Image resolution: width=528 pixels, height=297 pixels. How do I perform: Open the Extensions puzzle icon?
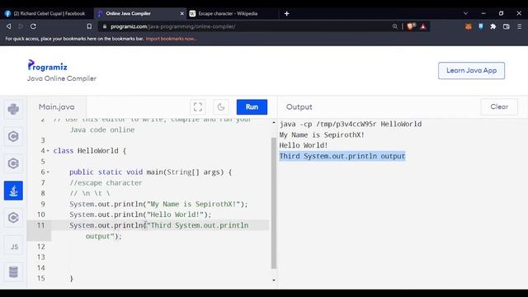pyautogui.click(x=493, y=26)
